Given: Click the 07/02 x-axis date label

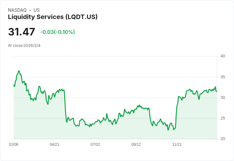Looking at the screenshot, I should (x=95, y=145).
